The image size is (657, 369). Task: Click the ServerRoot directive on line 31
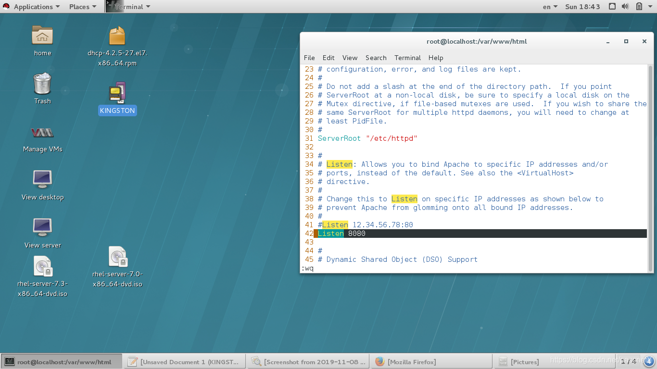[339, 138]
